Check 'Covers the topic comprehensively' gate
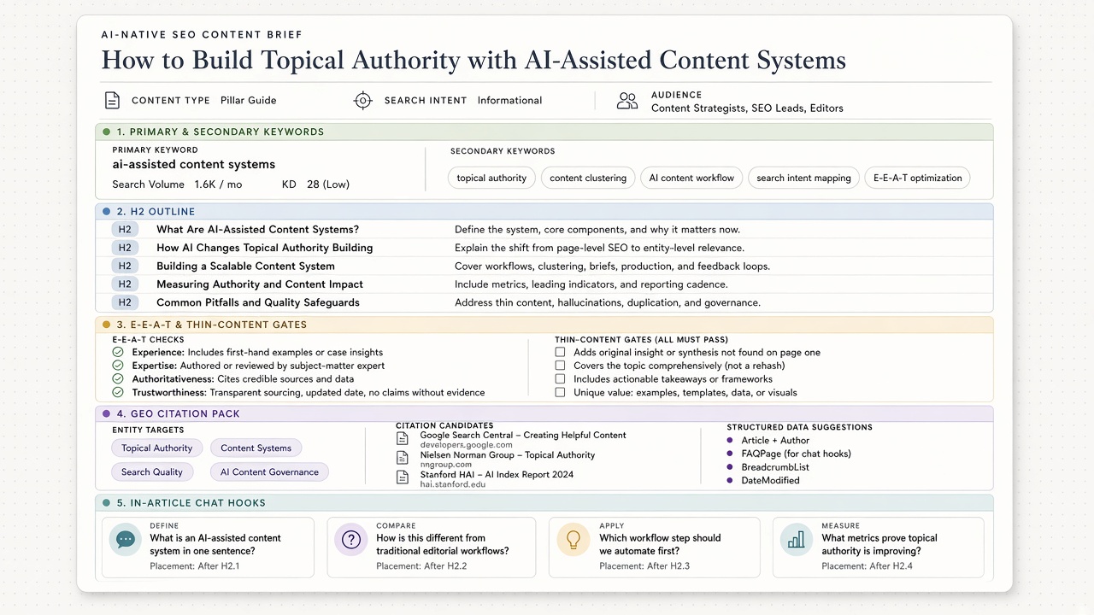The image size is (1094, 615). click(560, 366)
